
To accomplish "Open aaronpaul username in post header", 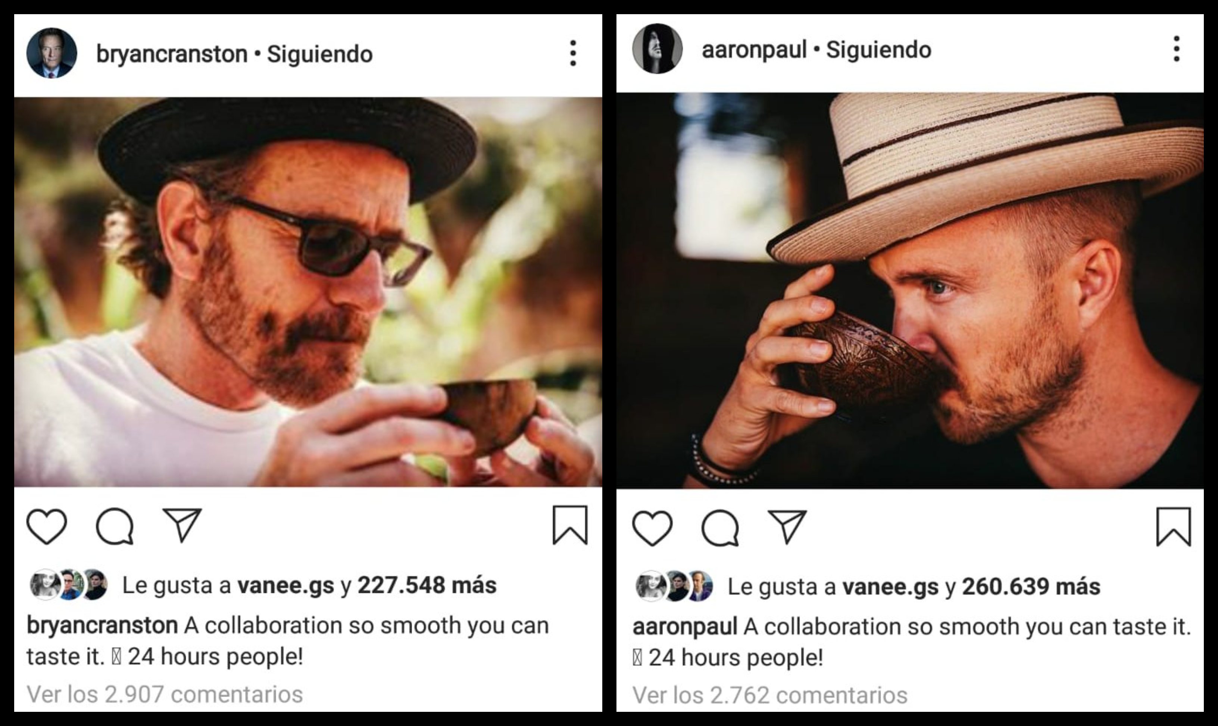I will [x=754, y=50].
